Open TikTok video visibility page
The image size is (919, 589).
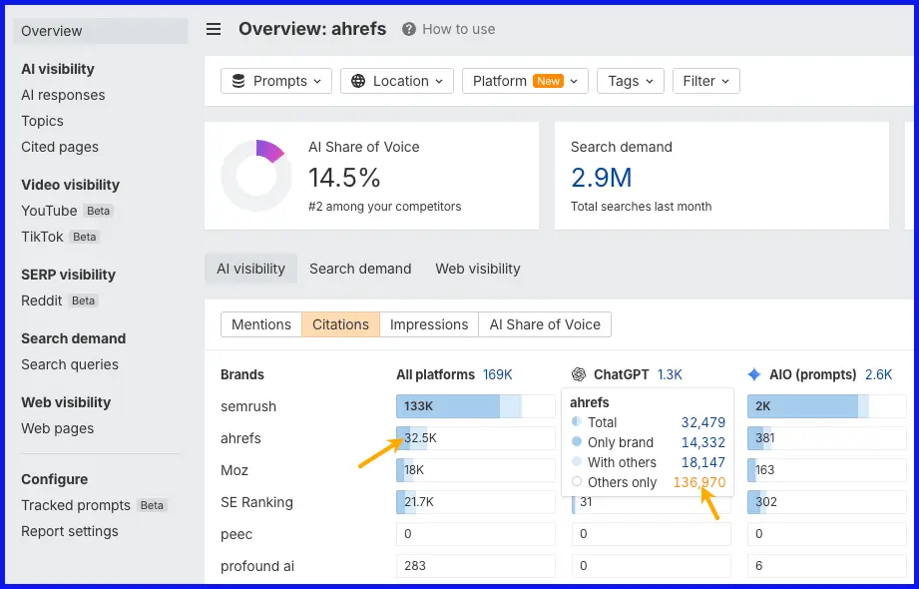point(42,237)
